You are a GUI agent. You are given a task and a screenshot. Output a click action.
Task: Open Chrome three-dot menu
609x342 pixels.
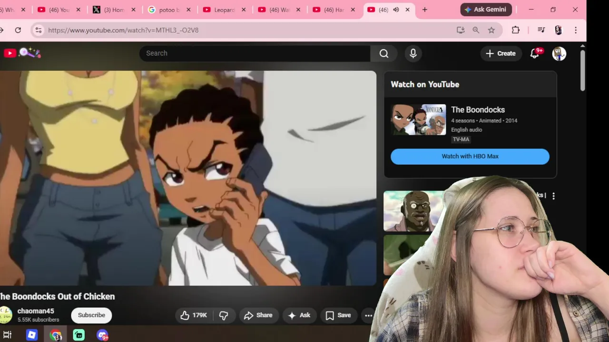pos(576,30)
